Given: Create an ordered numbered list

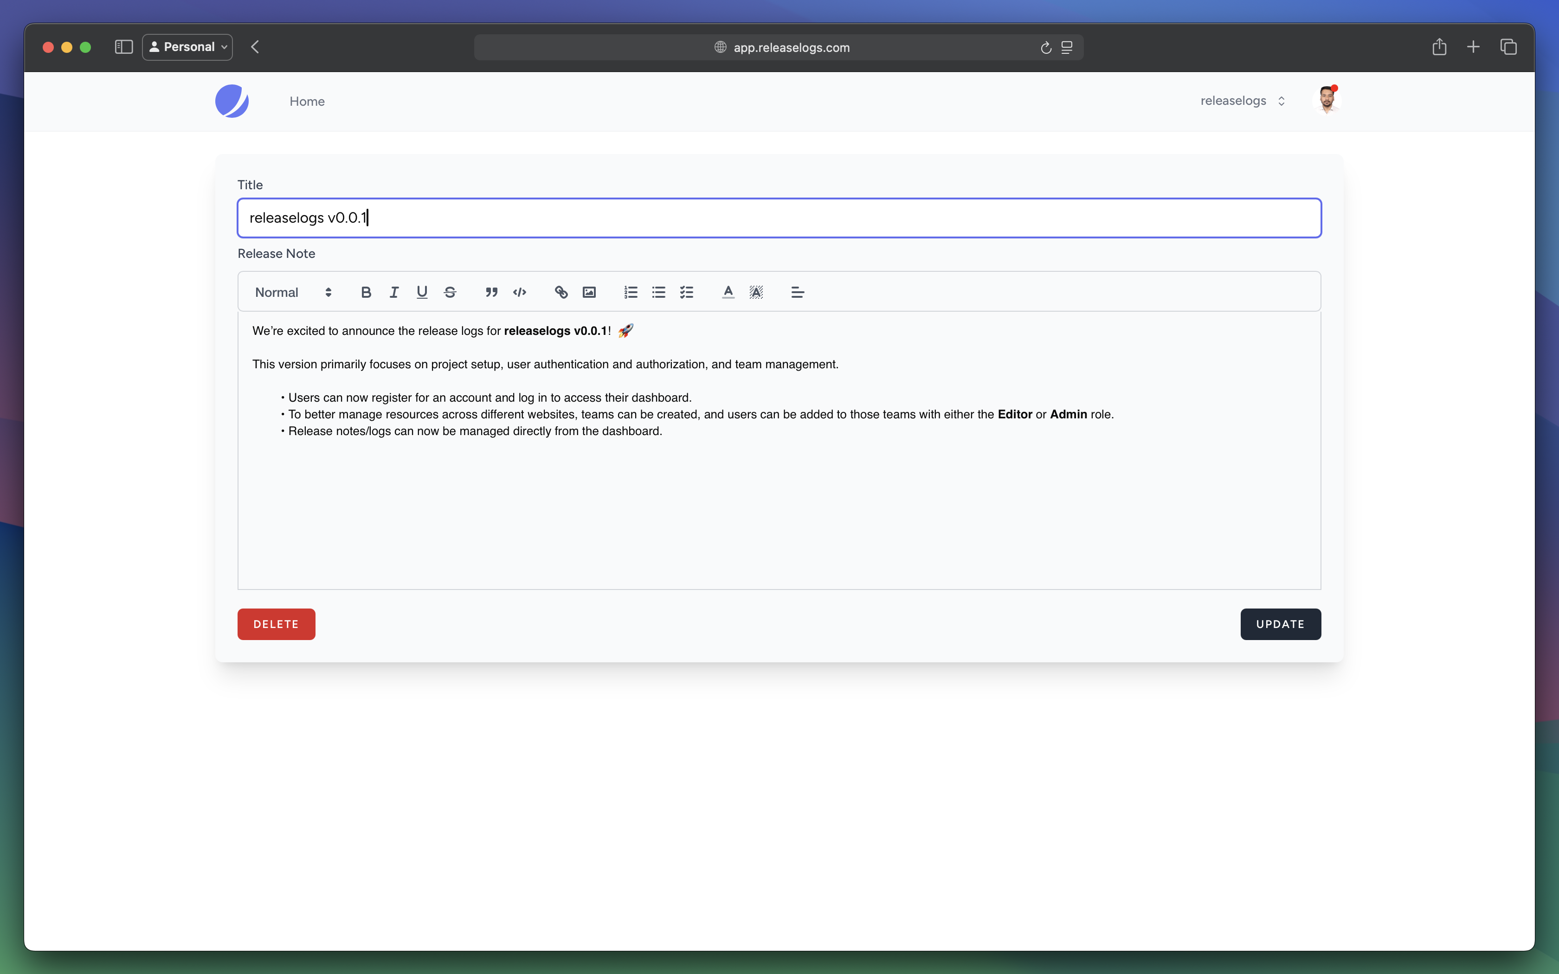Looking at the screenshot, I should click(x=631, y=293).
